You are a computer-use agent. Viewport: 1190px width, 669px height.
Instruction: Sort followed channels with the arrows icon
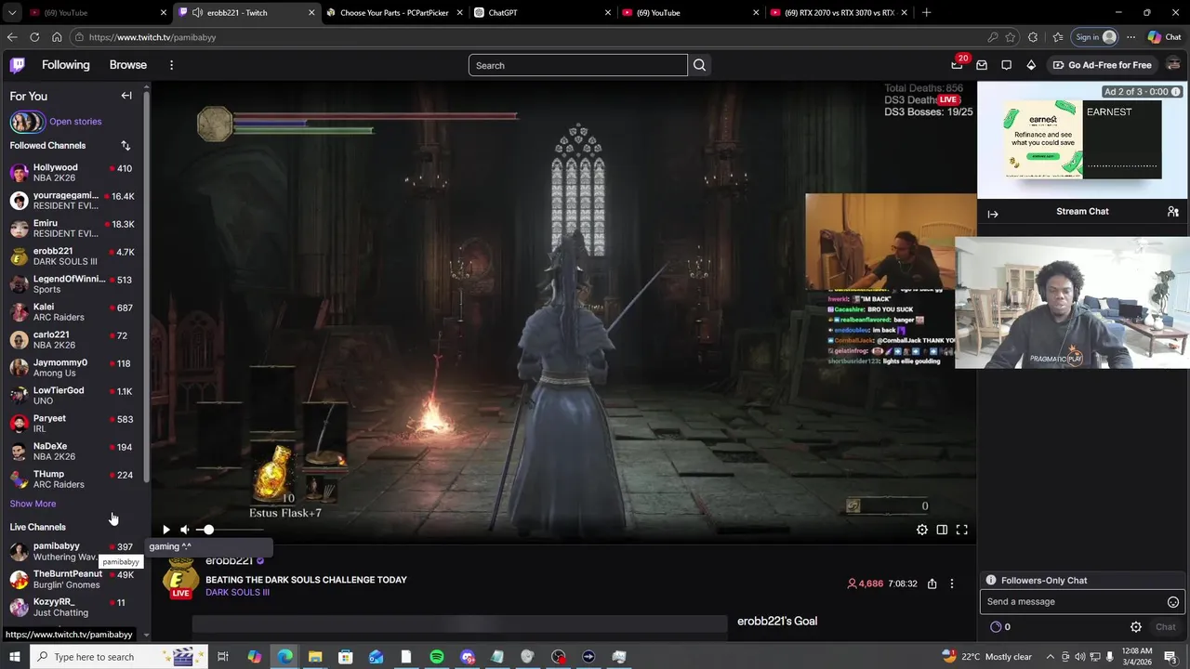(x=126, y=145)
